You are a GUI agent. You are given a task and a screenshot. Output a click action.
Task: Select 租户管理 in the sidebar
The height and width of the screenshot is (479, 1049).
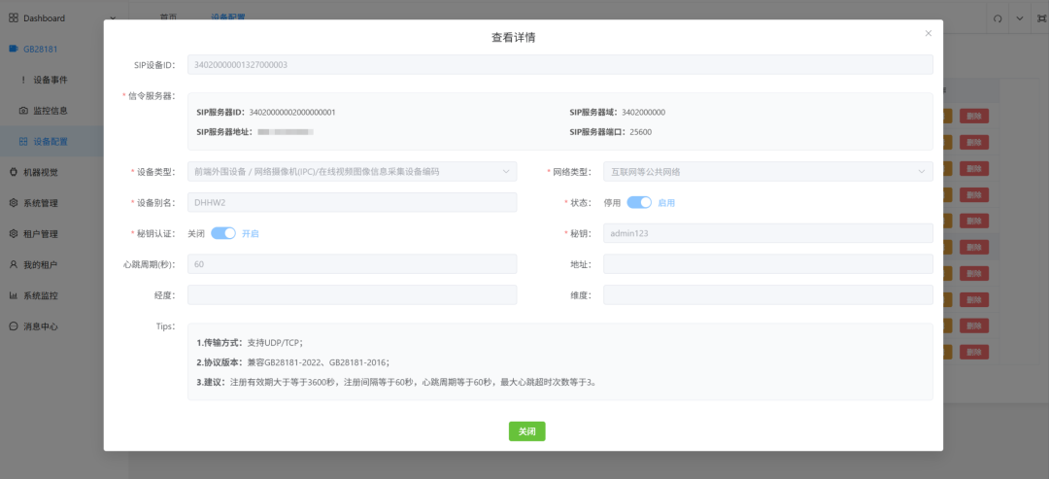(x=41, y=234)
